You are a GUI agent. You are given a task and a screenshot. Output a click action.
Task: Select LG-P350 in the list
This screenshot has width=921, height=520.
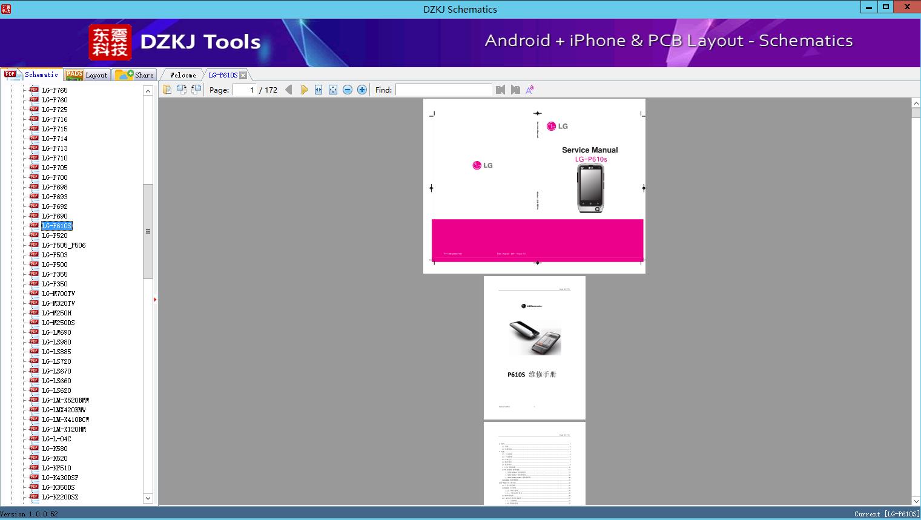[54, 284]
